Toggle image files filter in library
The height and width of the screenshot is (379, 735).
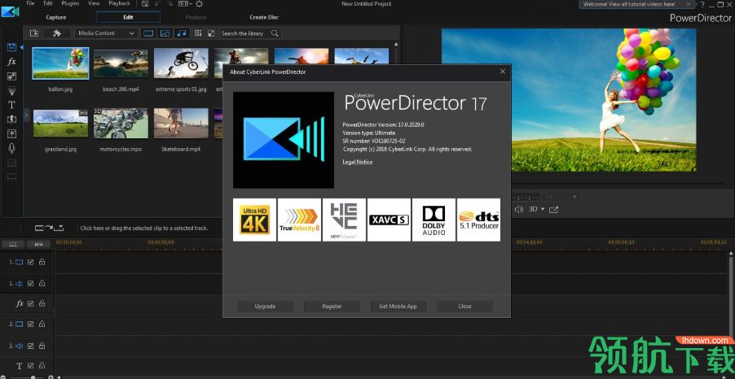[x=165, y=33]
